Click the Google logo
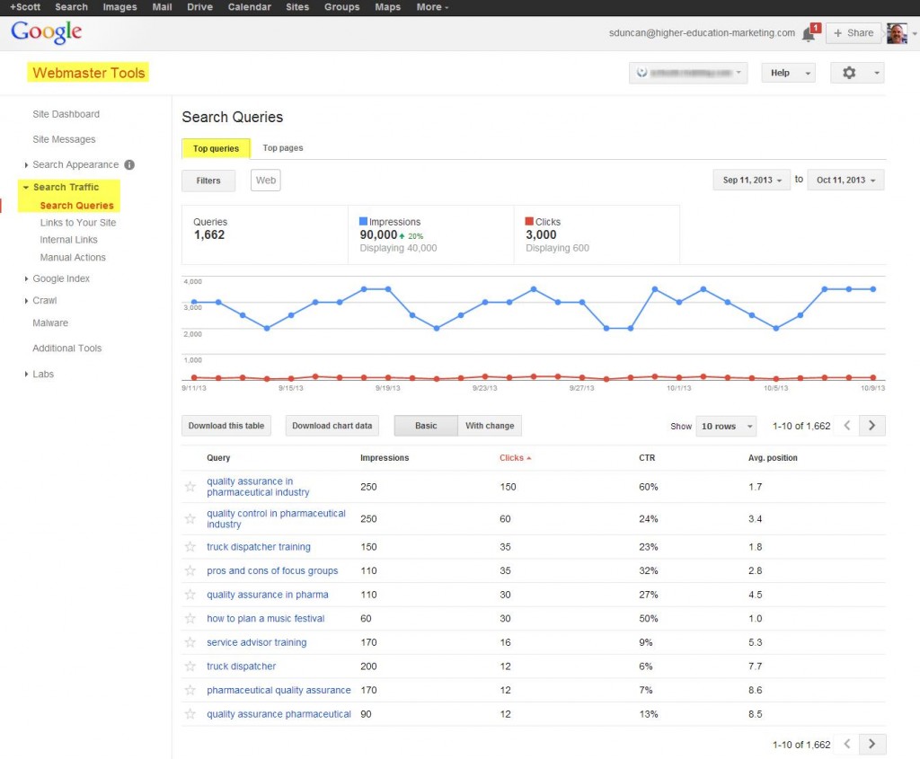The image size is (920, 759). 47,31
